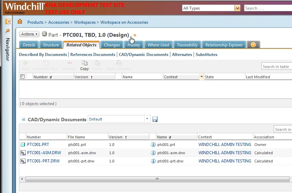Sort upper table by State column
The height and width of the screenshot is (193, 292).
[x=209, y=77]
